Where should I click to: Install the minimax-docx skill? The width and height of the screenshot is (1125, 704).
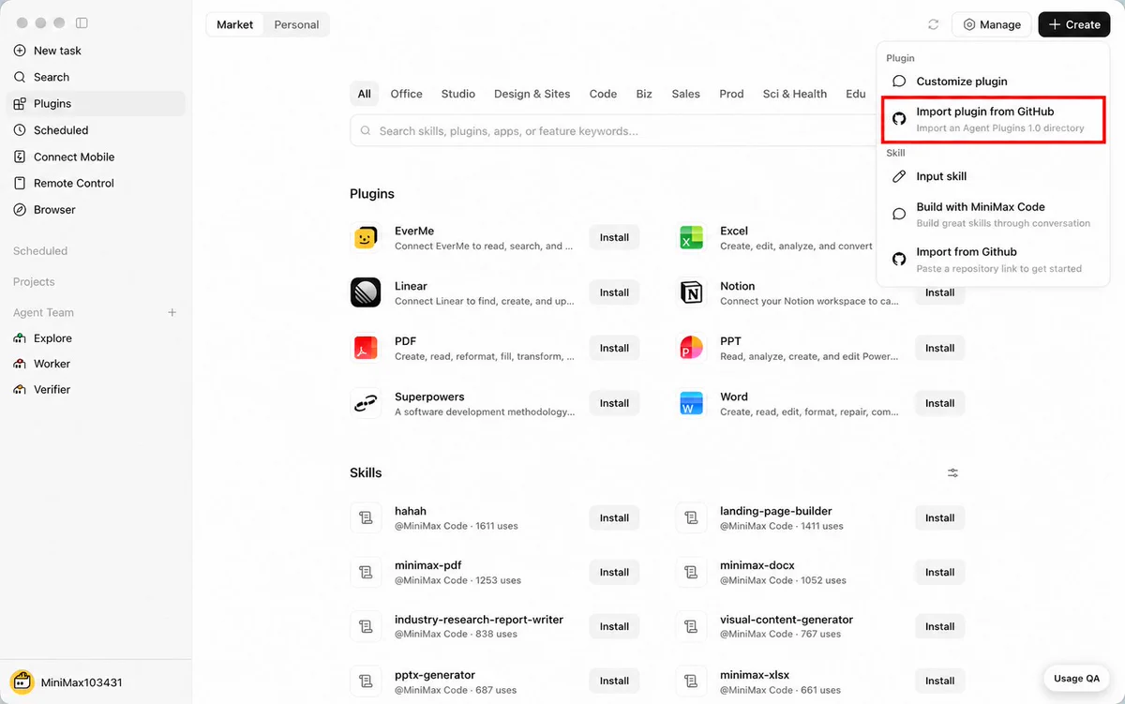(x=939, y=572)
